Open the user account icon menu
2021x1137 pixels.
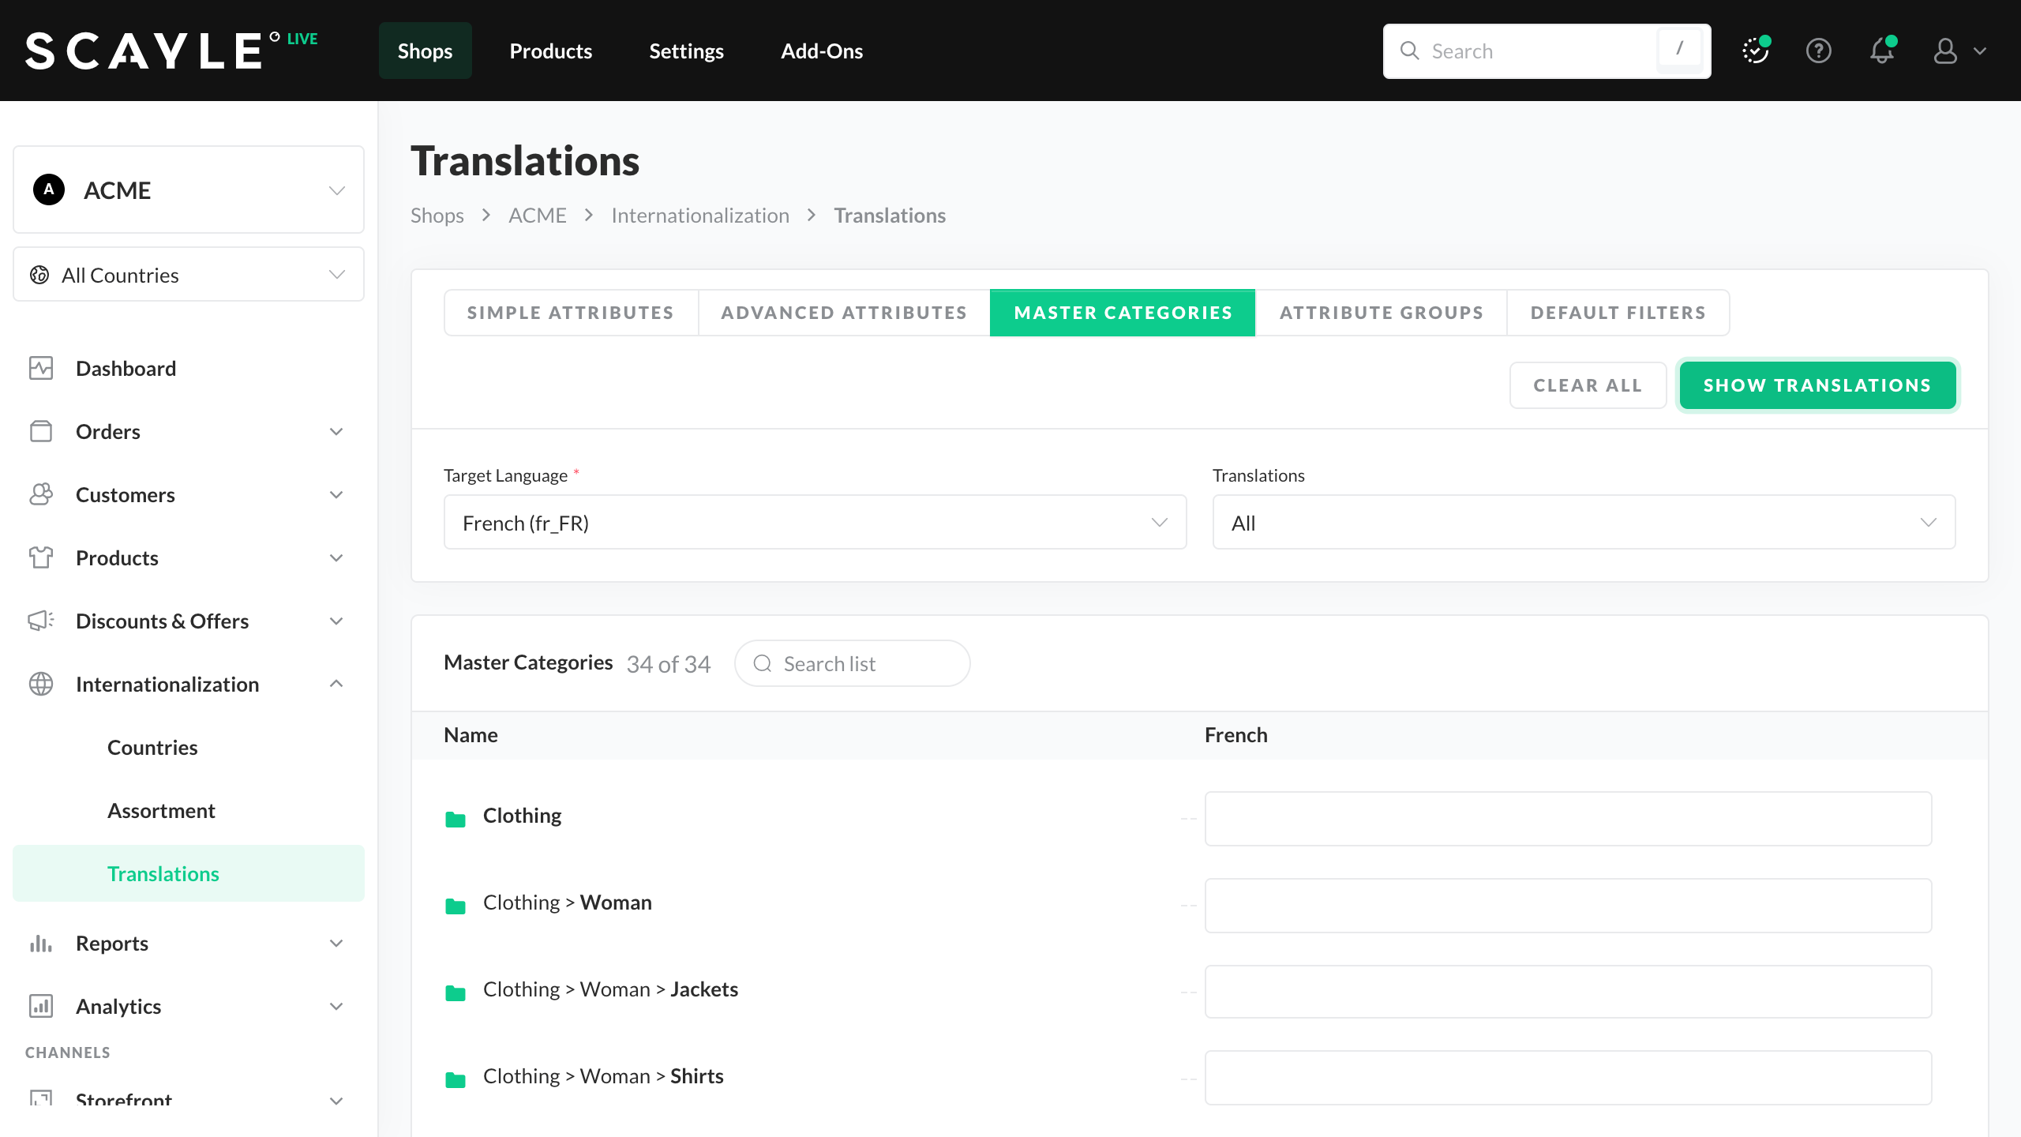1945,51
